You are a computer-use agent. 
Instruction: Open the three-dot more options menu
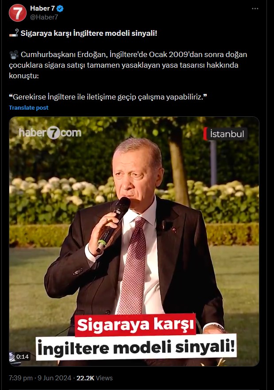[255, 9]
